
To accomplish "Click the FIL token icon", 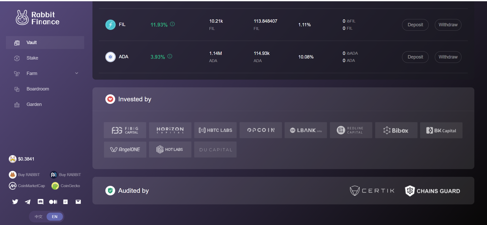I will [111, 25].
